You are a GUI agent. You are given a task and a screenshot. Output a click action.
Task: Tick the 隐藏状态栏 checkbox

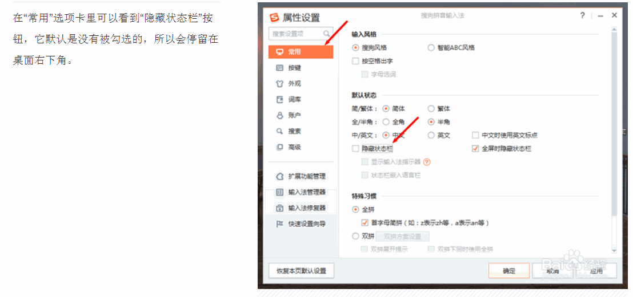pos(356,149)
